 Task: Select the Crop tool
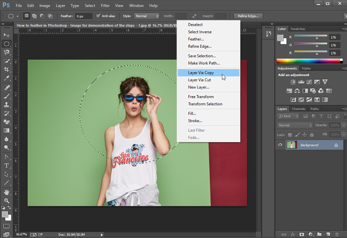click(6, 69)
